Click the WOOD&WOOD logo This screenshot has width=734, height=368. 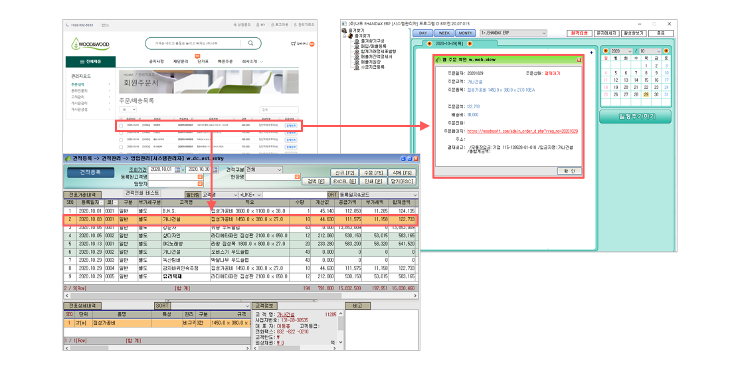coord(90,45)
